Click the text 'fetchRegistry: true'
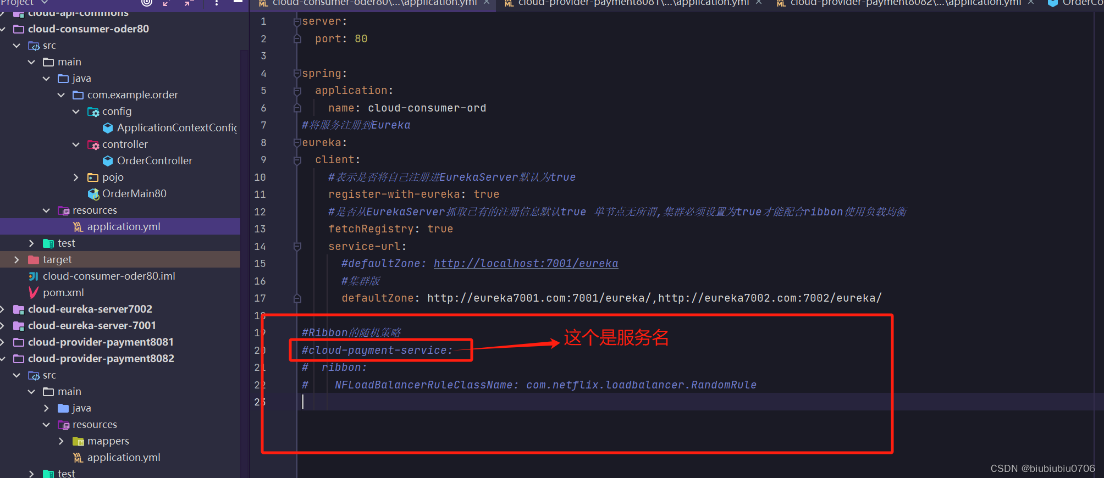 [391, 229]
